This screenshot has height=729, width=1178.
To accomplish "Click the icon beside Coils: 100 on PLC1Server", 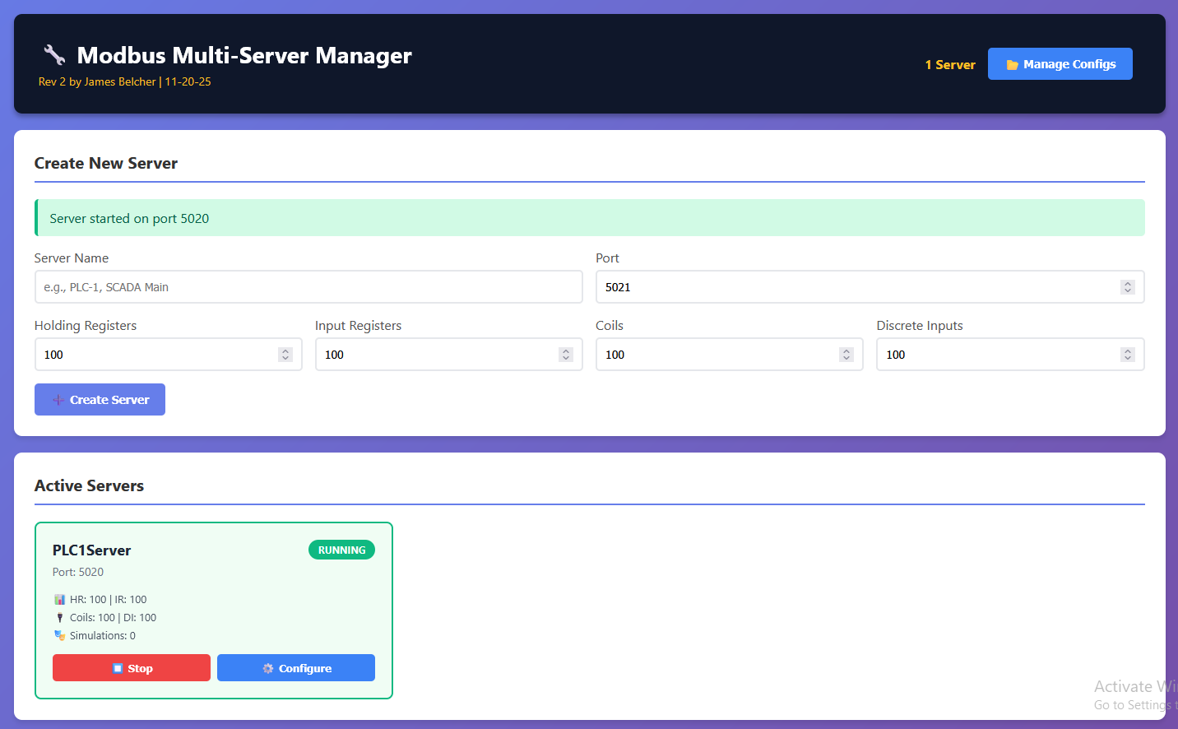I will (59, 618).
